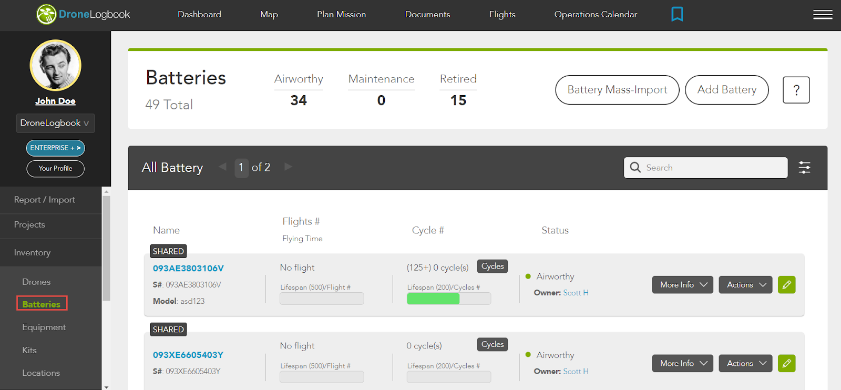
Task: Click John Doe profile photo
Action: click(55, 65)
